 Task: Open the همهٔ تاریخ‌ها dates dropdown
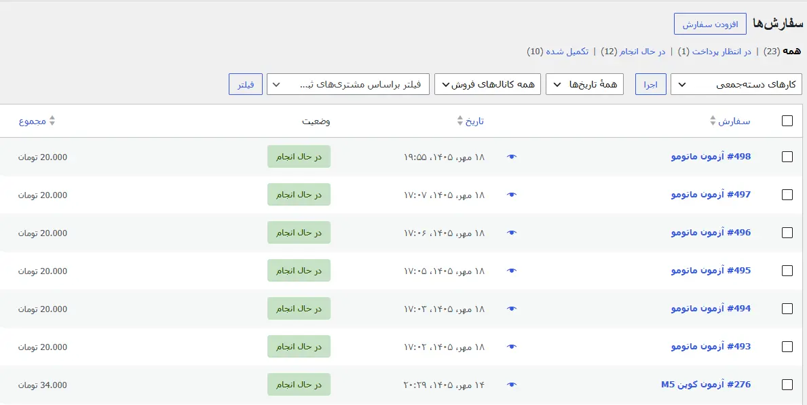(x=584, y=84)
